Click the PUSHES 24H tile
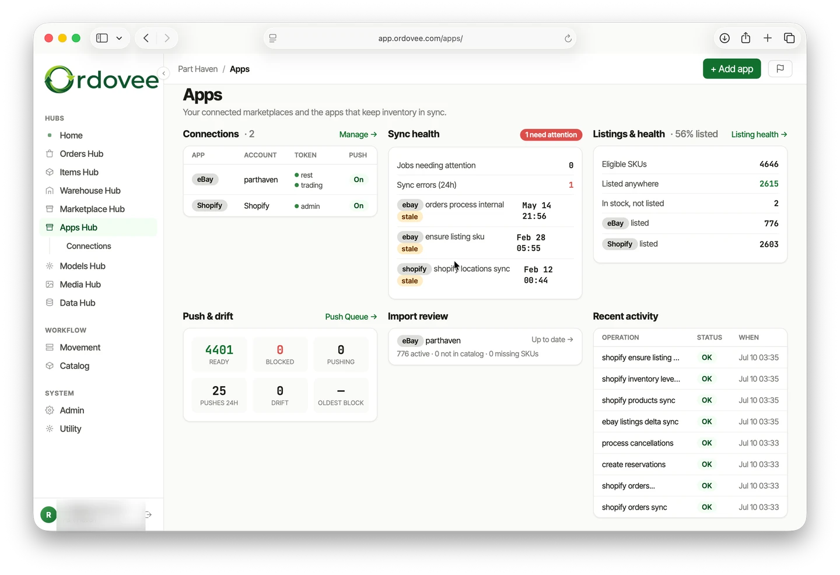This screenshot has height=575, width=840. 219,395
